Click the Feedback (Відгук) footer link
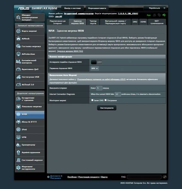 pos(104,177)
